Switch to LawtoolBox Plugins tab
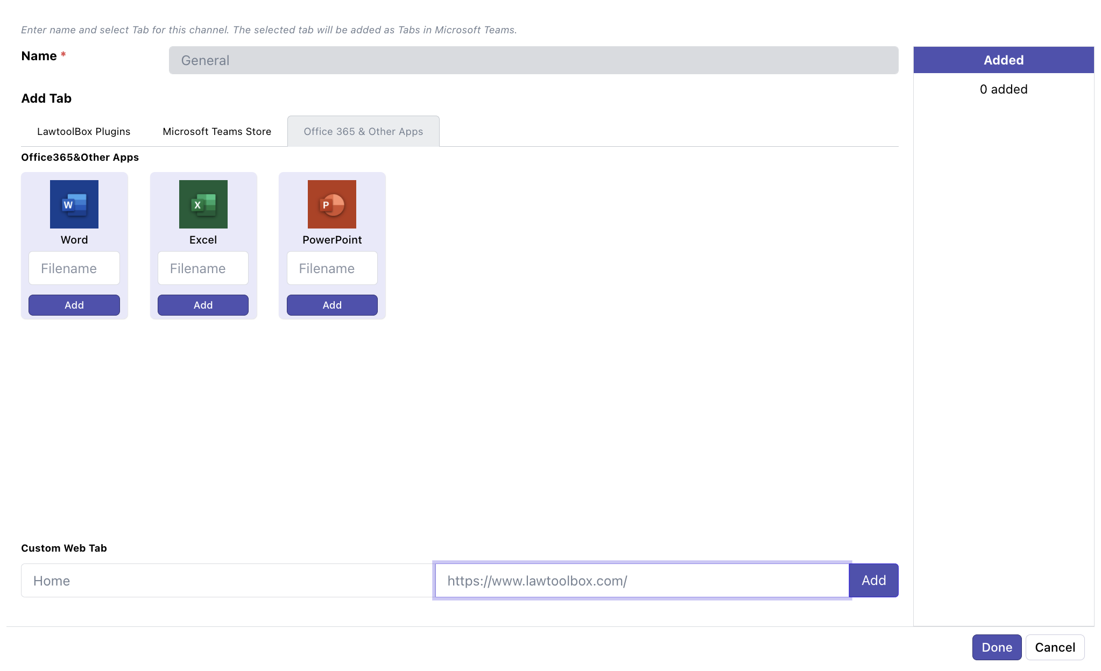 coord(83,132)
